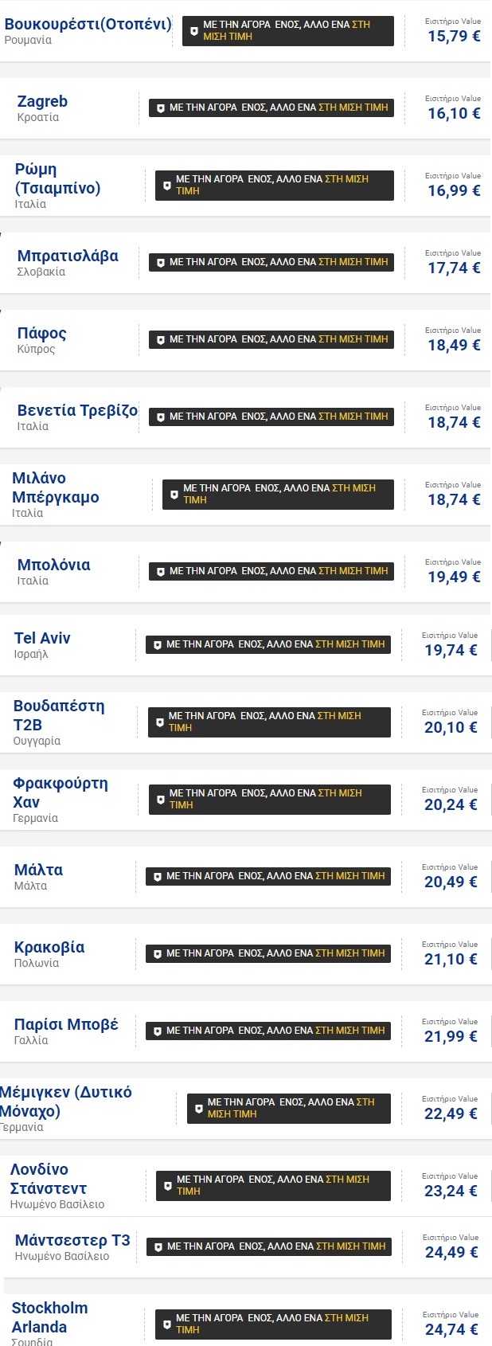This screenshot has width=492, height=1346.
Task: Click the promo badge icon in Πάφος row
Action: coord(160,339)
